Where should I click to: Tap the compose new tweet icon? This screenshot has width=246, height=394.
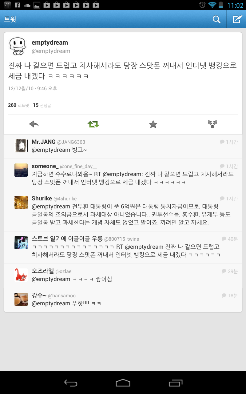[x=236, y=19]
